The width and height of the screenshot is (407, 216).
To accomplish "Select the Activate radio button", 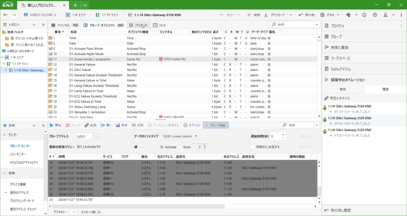I will [x=162, y=147].
